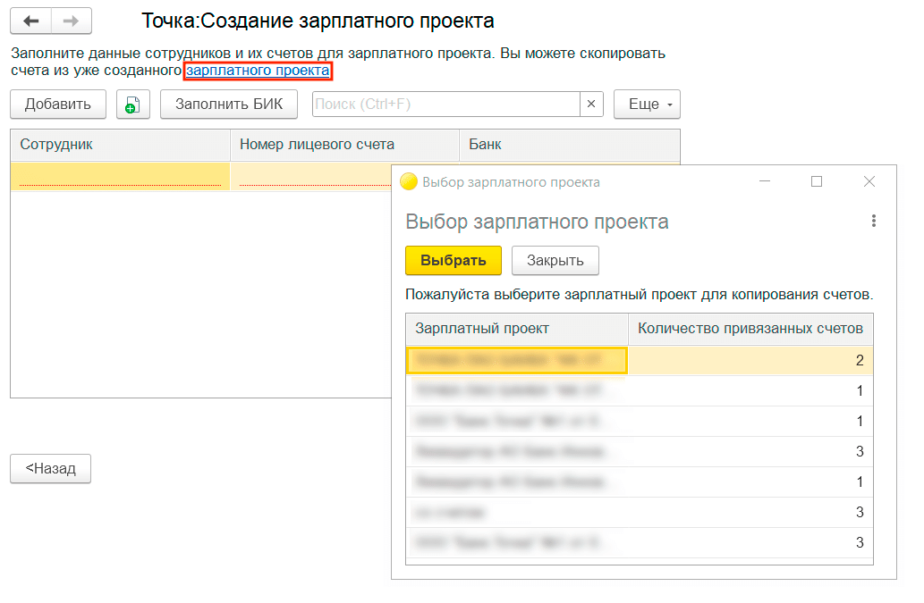
Task: Go back with the Назад button
Action: point(50,468)
